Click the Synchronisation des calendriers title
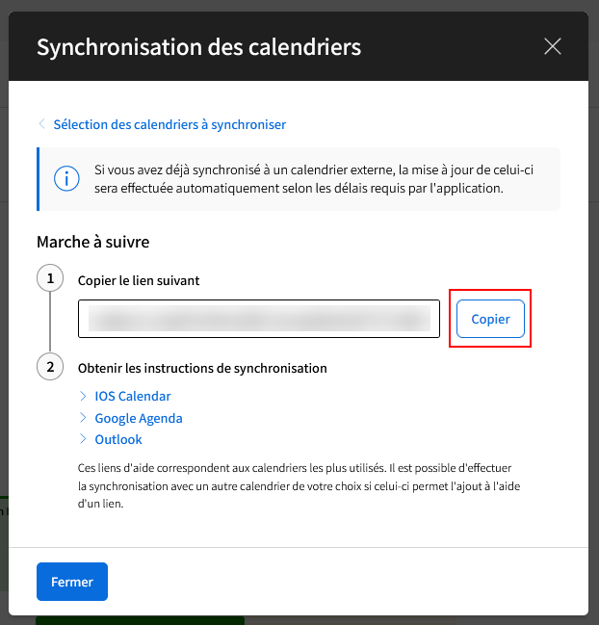Viewport: 599px width, 625px height. 199,47
